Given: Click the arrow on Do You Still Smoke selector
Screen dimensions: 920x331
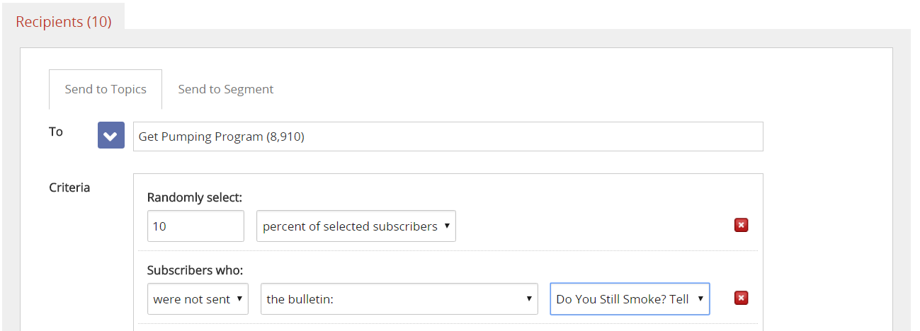Looking at the screenshot, I should click(x=700, y=299).
